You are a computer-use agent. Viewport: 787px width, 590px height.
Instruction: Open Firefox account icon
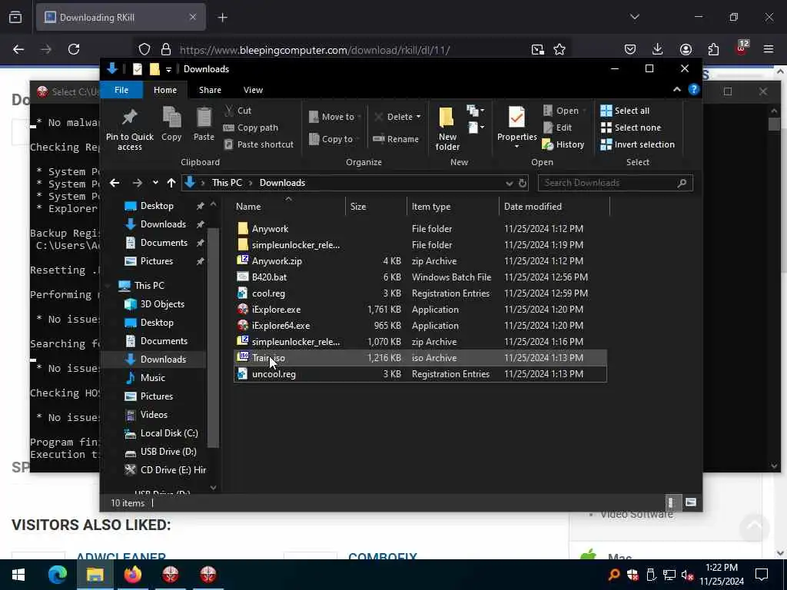(x=686, y=49)
